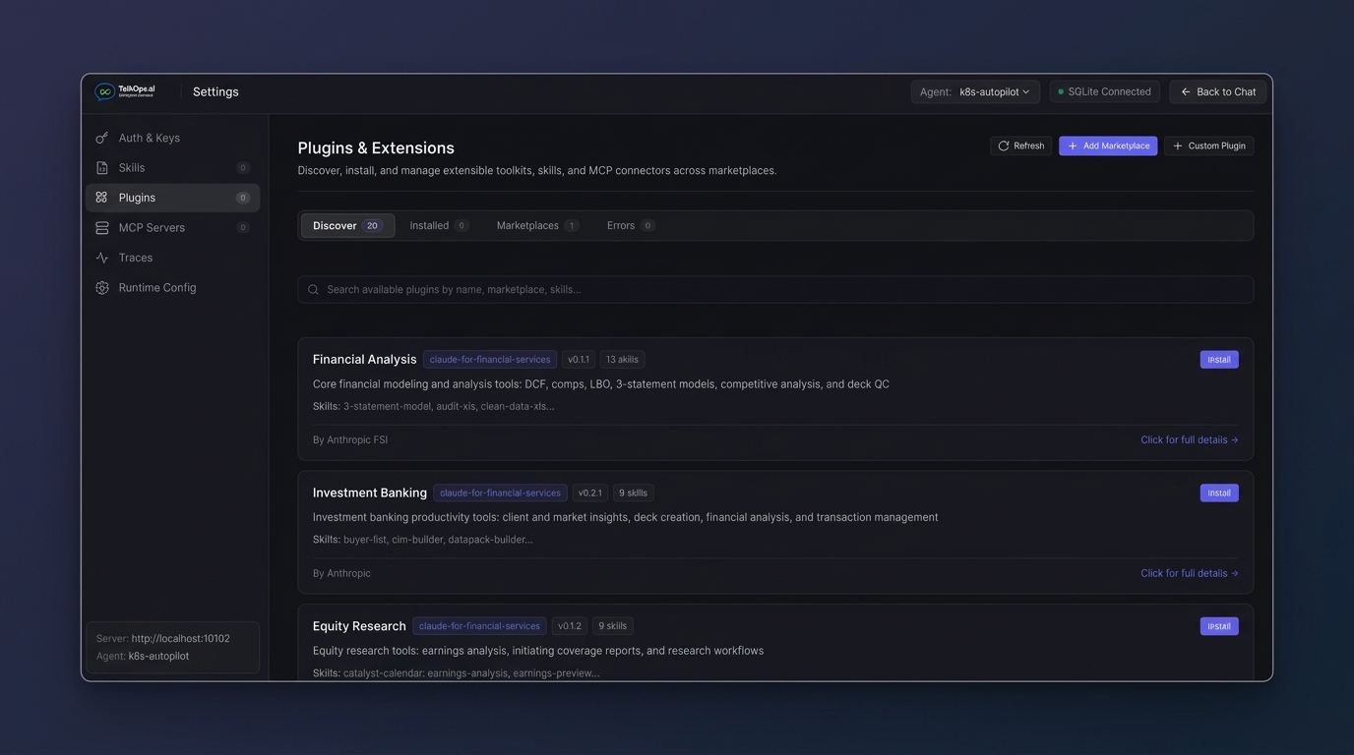Click the SQLite Connected status badge

pos(1104,91)
